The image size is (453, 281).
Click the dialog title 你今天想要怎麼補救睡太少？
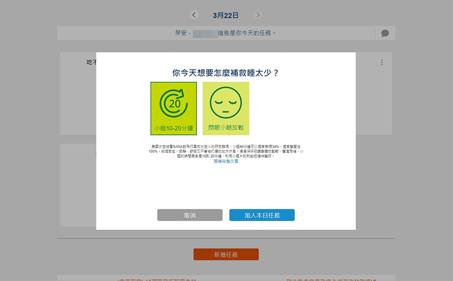click(x=226, y=73)
